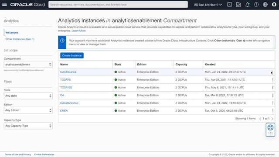The image size is (279, 157).
Task: Open the State filter dropdown
Action: pos(28,96)
